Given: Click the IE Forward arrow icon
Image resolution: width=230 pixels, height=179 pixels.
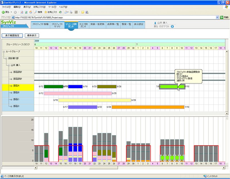Looking at the screenshot, I should point(15,12).
